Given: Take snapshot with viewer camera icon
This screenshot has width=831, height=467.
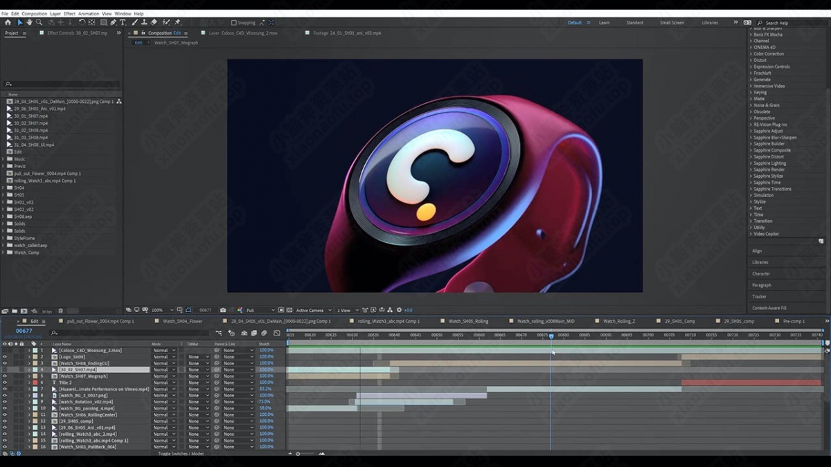Looking at the screenshot, I should click(x=222, y=310).
